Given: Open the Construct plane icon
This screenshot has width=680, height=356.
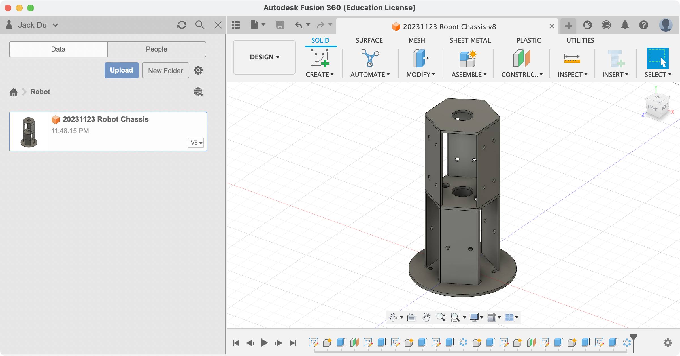Looking at the screenshot, I should pyautogui.click(x=522, y=58).
